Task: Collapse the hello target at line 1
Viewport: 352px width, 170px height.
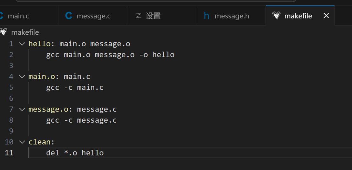Action: [x=22, y=44]
